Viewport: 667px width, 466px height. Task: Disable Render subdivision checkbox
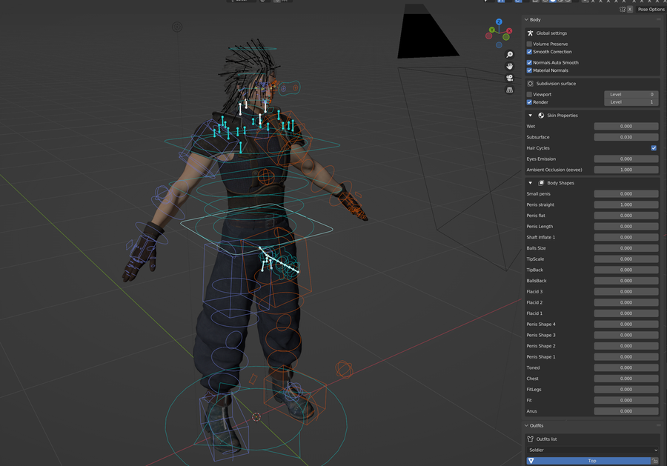pos(529,102)
